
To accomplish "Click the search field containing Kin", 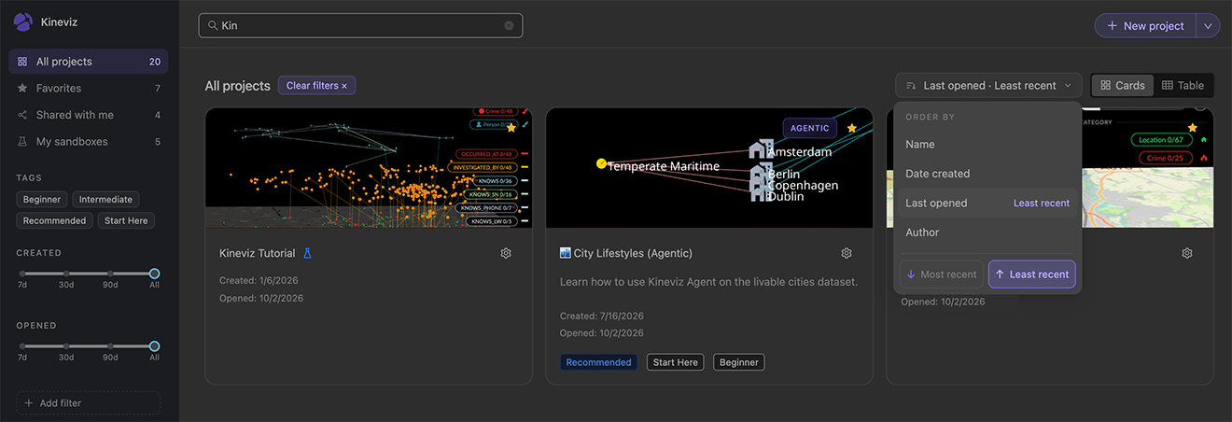I will [360, 26].
